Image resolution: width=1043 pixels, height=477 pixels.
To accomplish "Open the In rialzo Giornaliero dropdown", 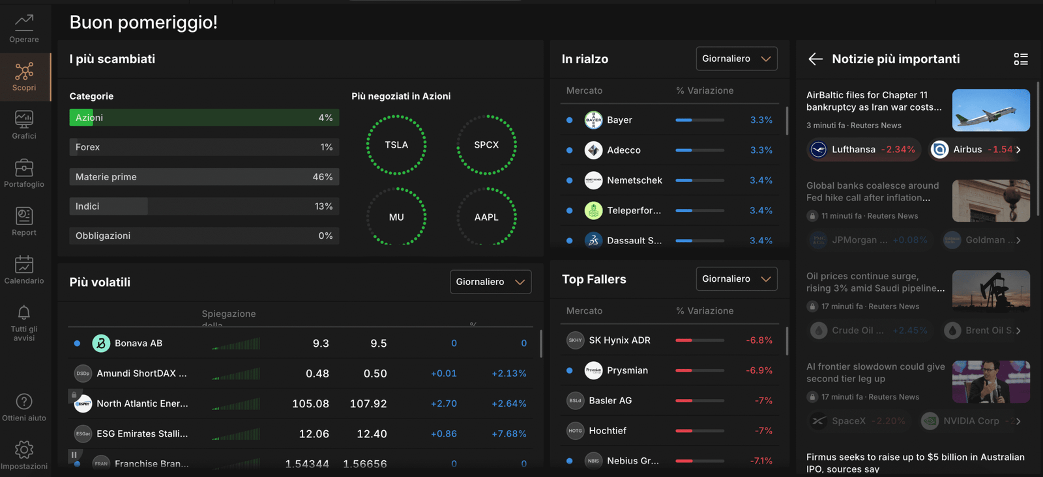I will [x=737, y=59].
